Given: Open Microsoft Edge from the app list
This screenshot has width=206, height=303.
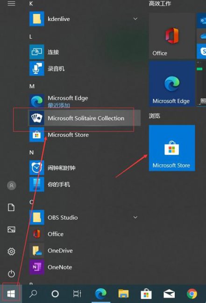Looking at the screenshot, I should coord(84,101).
